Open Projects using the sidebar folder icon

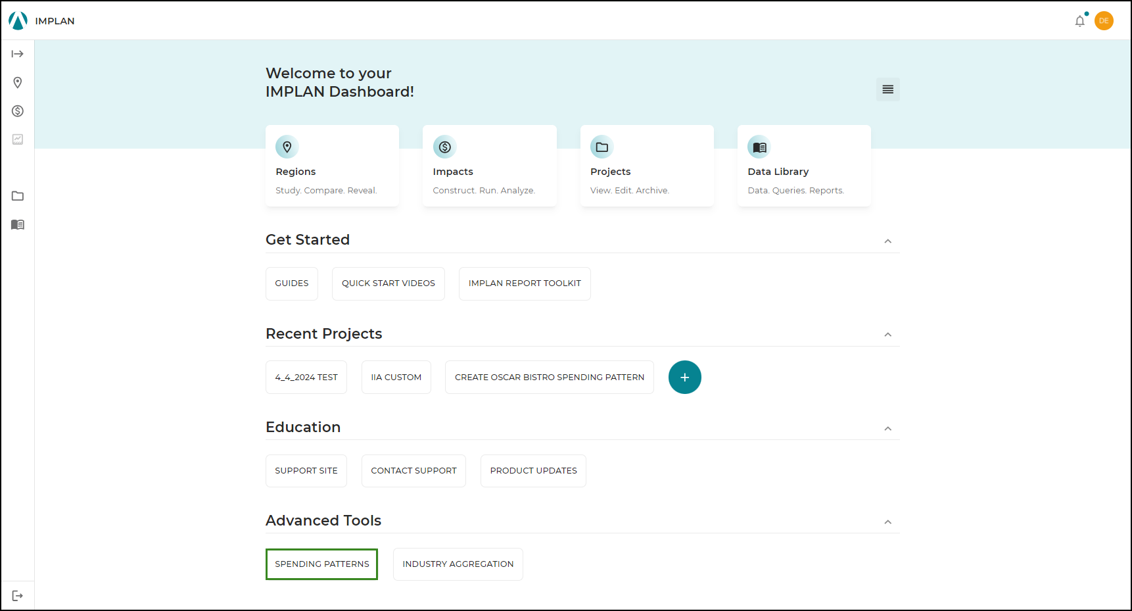pos(17,195)
